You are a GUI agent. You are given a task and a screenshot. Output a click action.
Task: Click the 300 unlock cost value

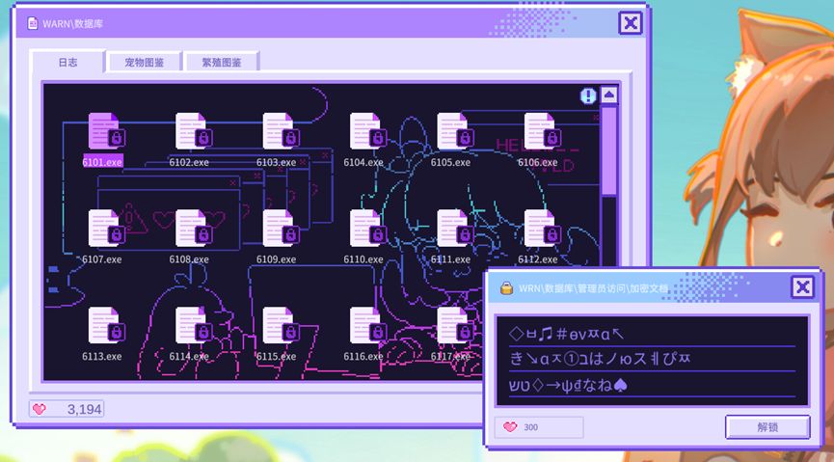coord(531,427)
